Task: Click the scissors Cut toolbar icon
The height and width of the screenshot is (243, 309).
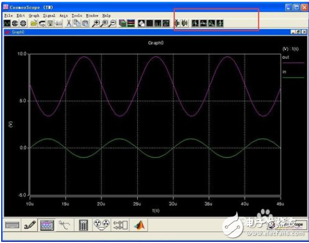Action: [x=69, y=24]
